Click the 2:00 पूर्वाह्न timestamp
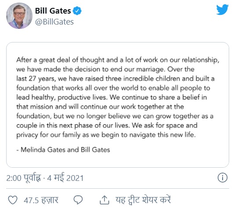This screenshot has height=208, width=234. (x=23, y=178)
